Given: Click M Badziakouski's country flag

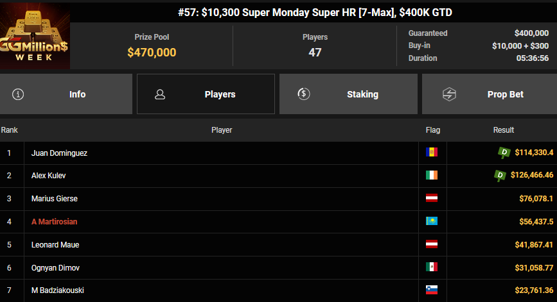Looking at the screenshot, I should tap(432, 290).
